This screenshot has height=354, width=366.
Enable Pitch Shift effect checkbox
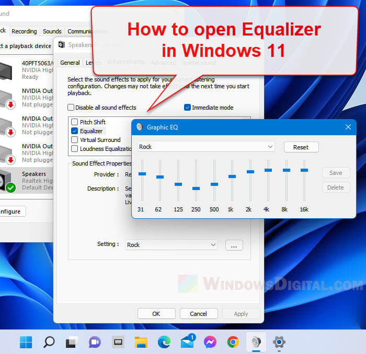point(74,122)
